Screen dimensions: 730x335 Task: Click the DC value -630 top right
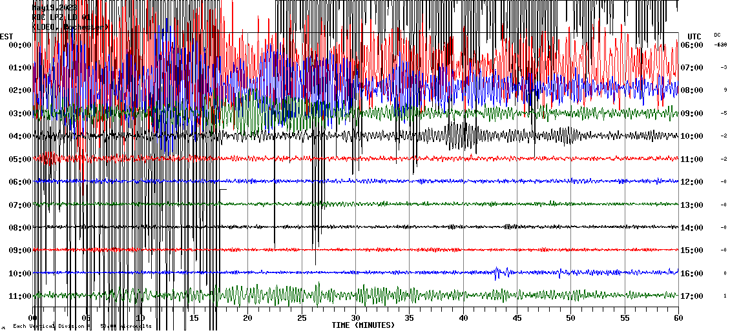tap(720, 45)
